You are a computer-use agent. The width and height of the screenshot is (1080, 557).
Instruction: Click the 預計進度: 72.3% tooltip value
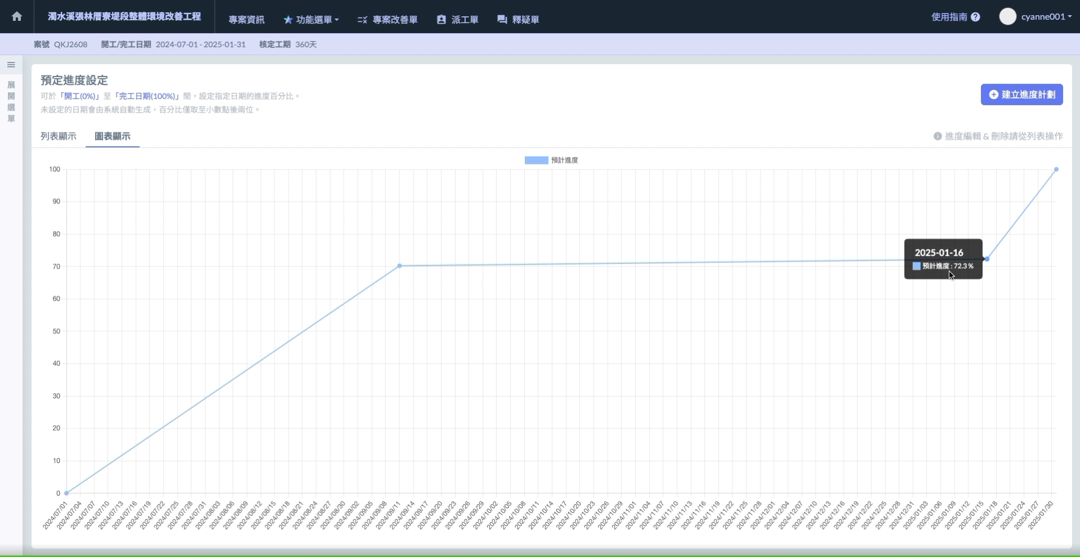(x=943, y=266)
